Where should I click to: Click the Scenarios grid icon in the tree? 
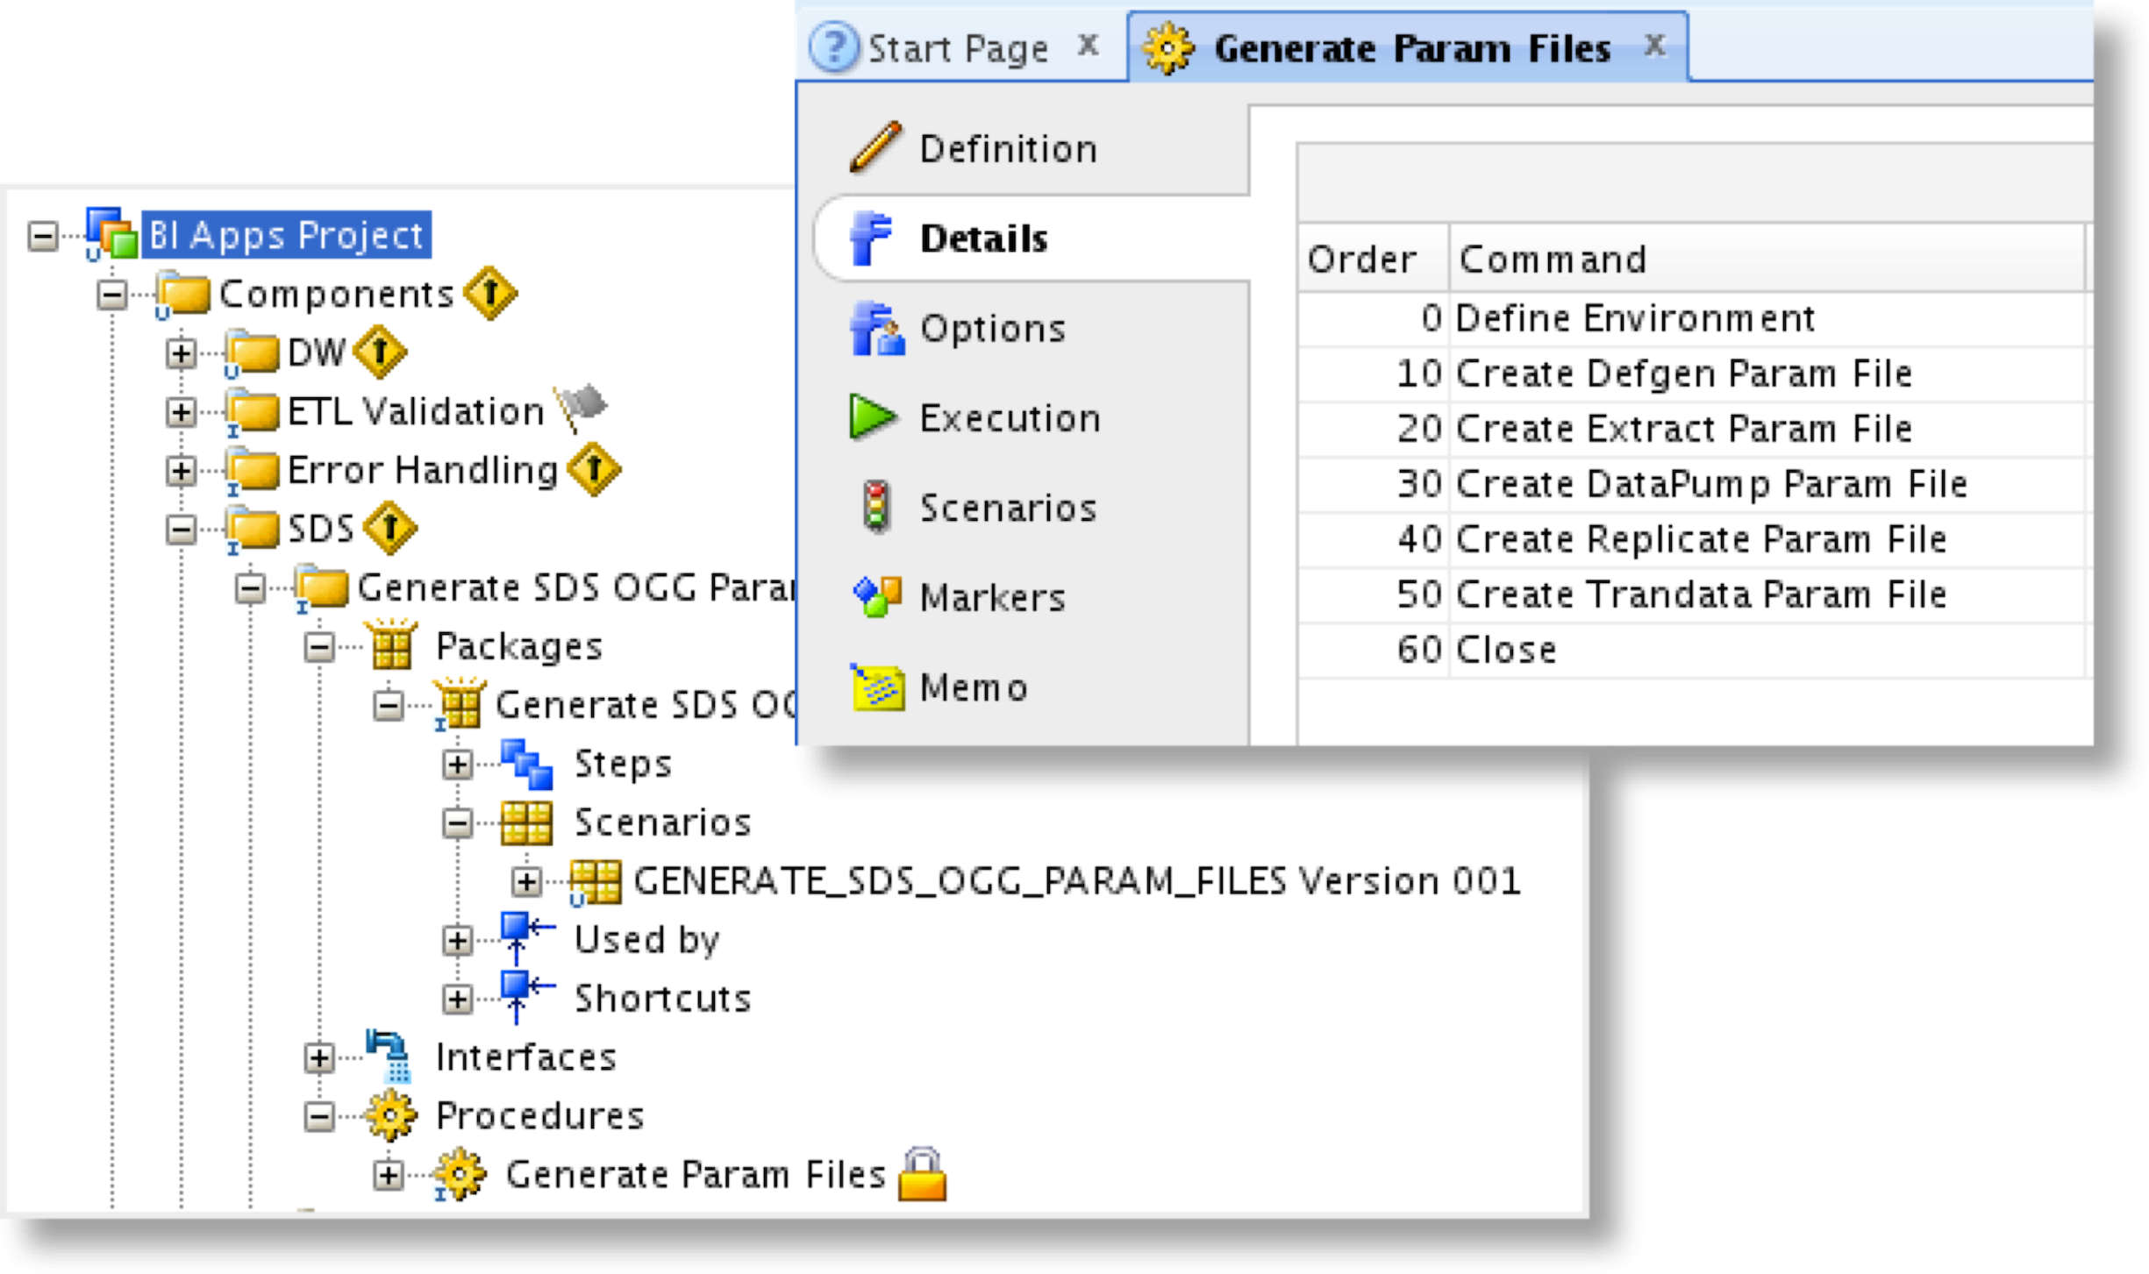(526, 822)
